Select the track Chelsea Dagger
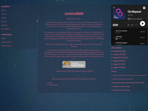The width and height of the screenshot is (148, 111). coord(121,43)
